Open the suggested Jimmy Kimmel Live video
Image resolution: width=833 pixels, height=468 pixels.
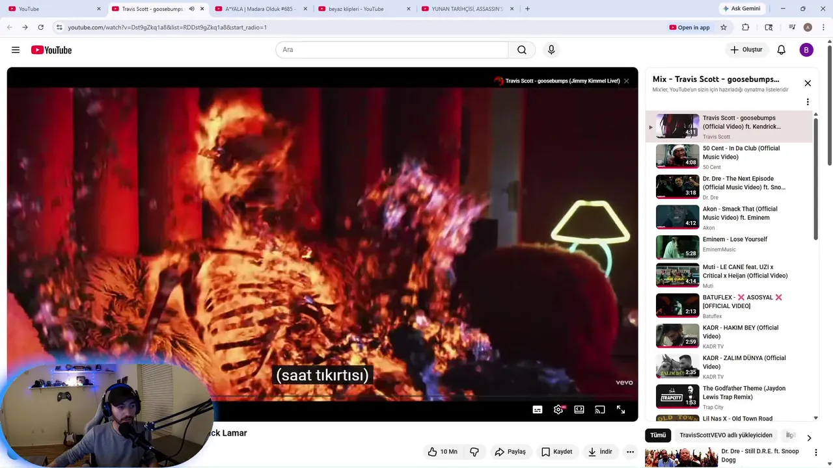(557, 81)
